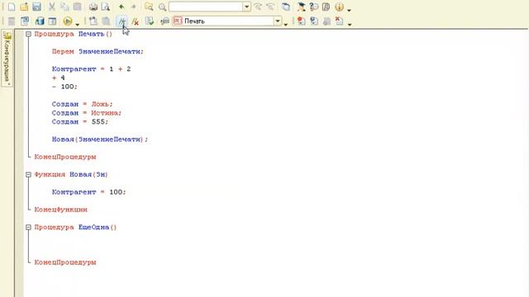Start debugging with the yellow play button
The height and width of the screenshot is (297, 529).
click(x=68, y=21)
